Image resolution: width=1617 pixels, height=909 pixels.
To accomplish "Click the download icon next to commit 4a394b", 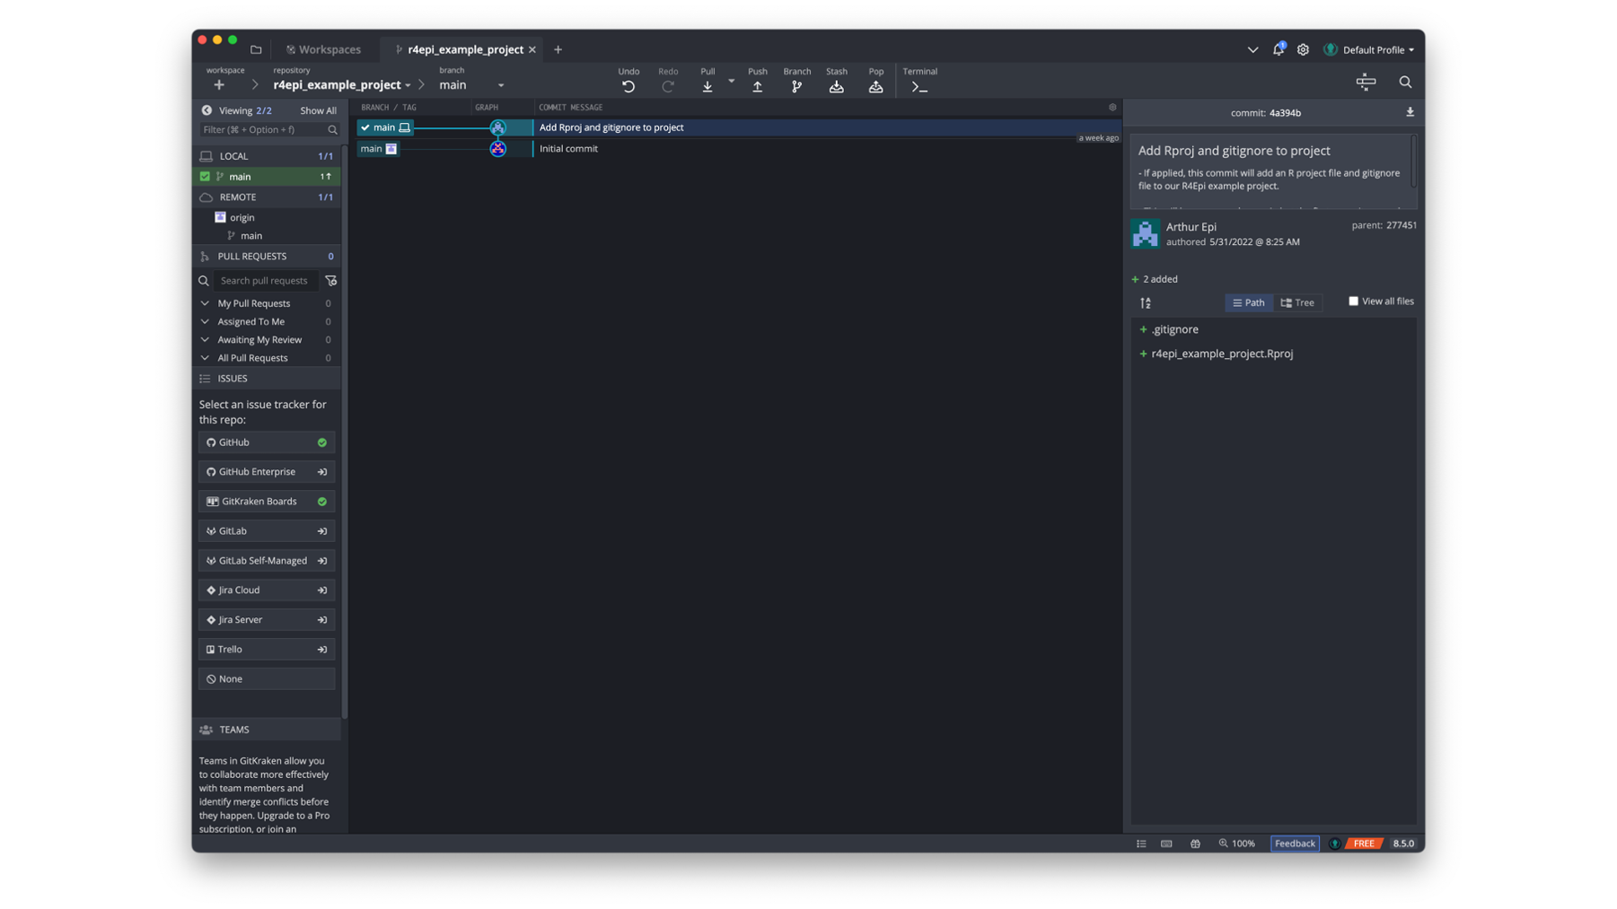I will point(1410,112).
